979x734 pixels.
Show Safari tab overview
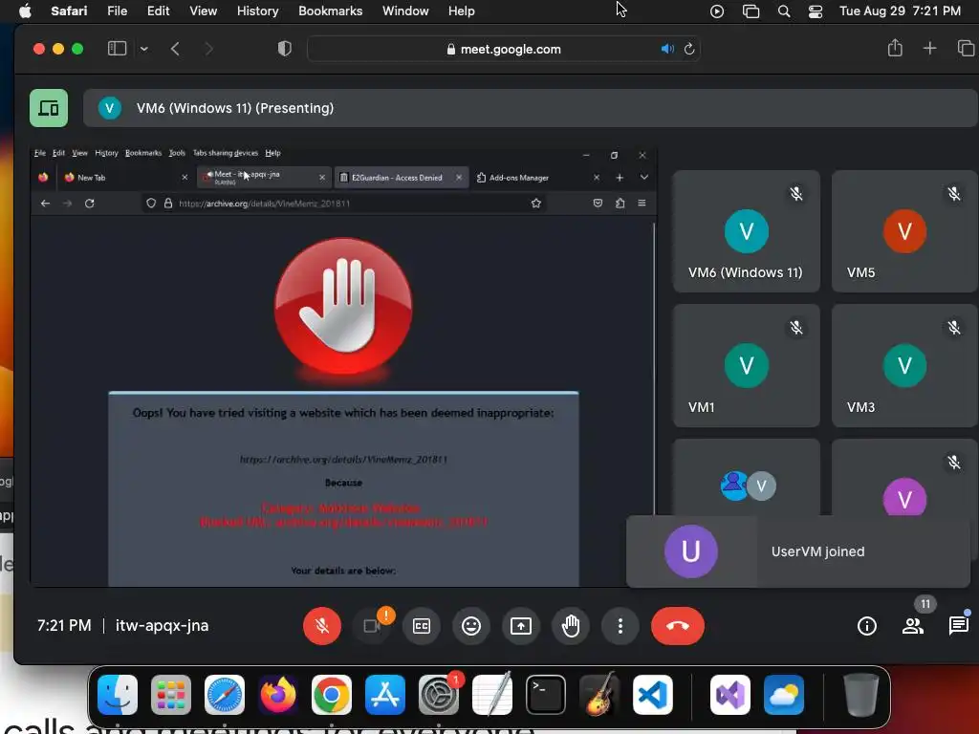pos(966,48)
